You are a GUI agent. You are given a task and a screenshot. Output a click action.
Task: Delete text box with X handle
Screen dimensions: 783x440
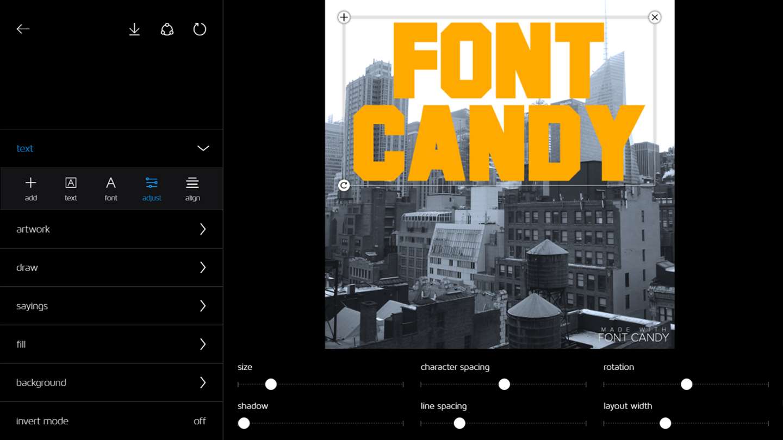655,17
